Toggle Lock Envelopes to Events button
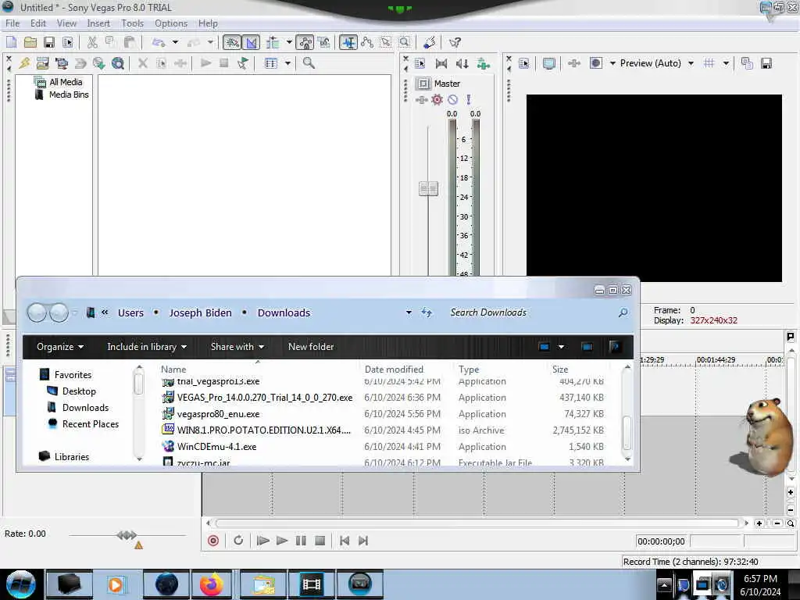This screenshot has width=800, height=600. point(305,42)
